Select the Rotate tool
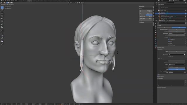The image size is (187, 105). point(2,16)
